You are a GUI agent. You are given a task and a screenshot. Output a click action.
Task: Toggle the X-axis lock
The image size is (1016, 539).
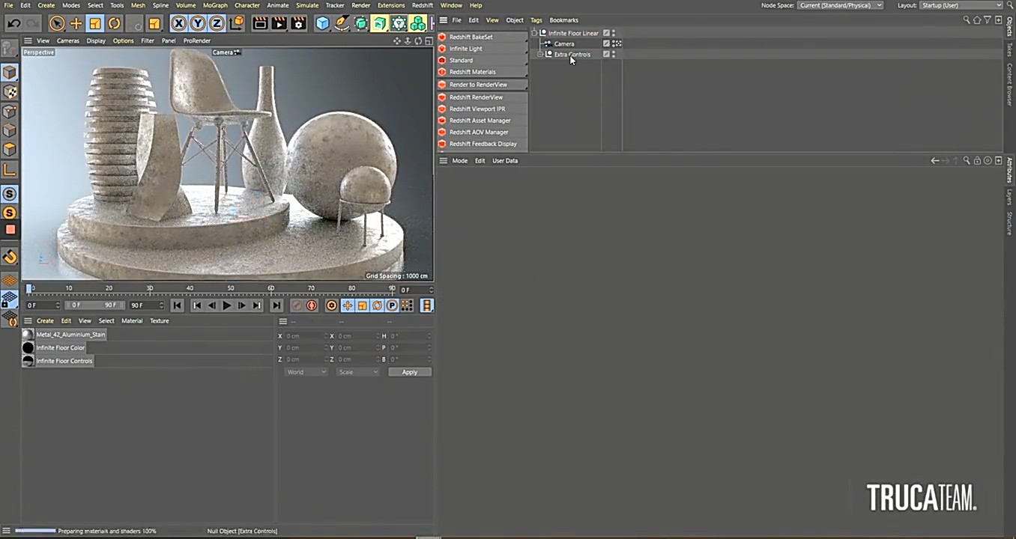pos(178,23)
